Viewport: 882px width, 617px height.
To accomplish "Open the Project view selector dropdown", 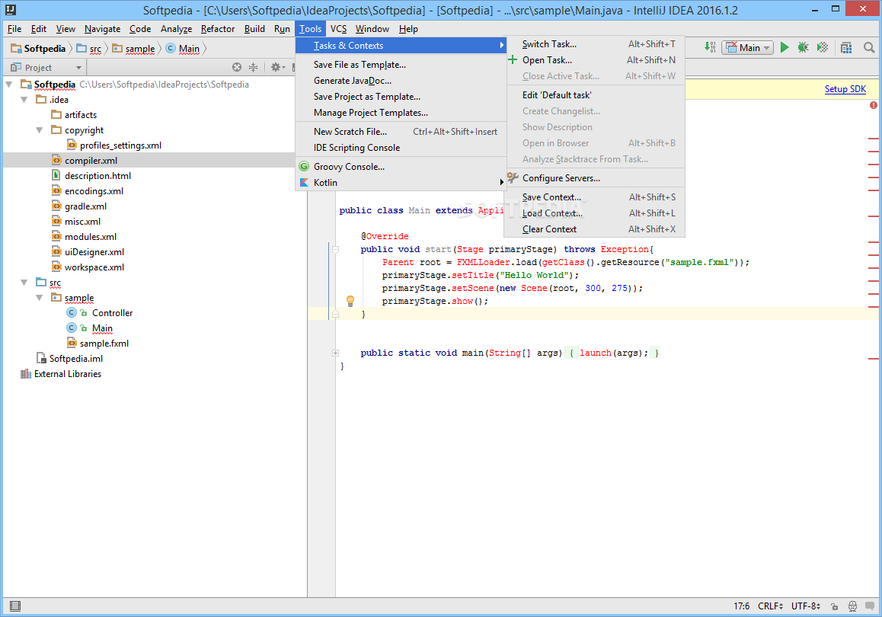I will [46, 68].
